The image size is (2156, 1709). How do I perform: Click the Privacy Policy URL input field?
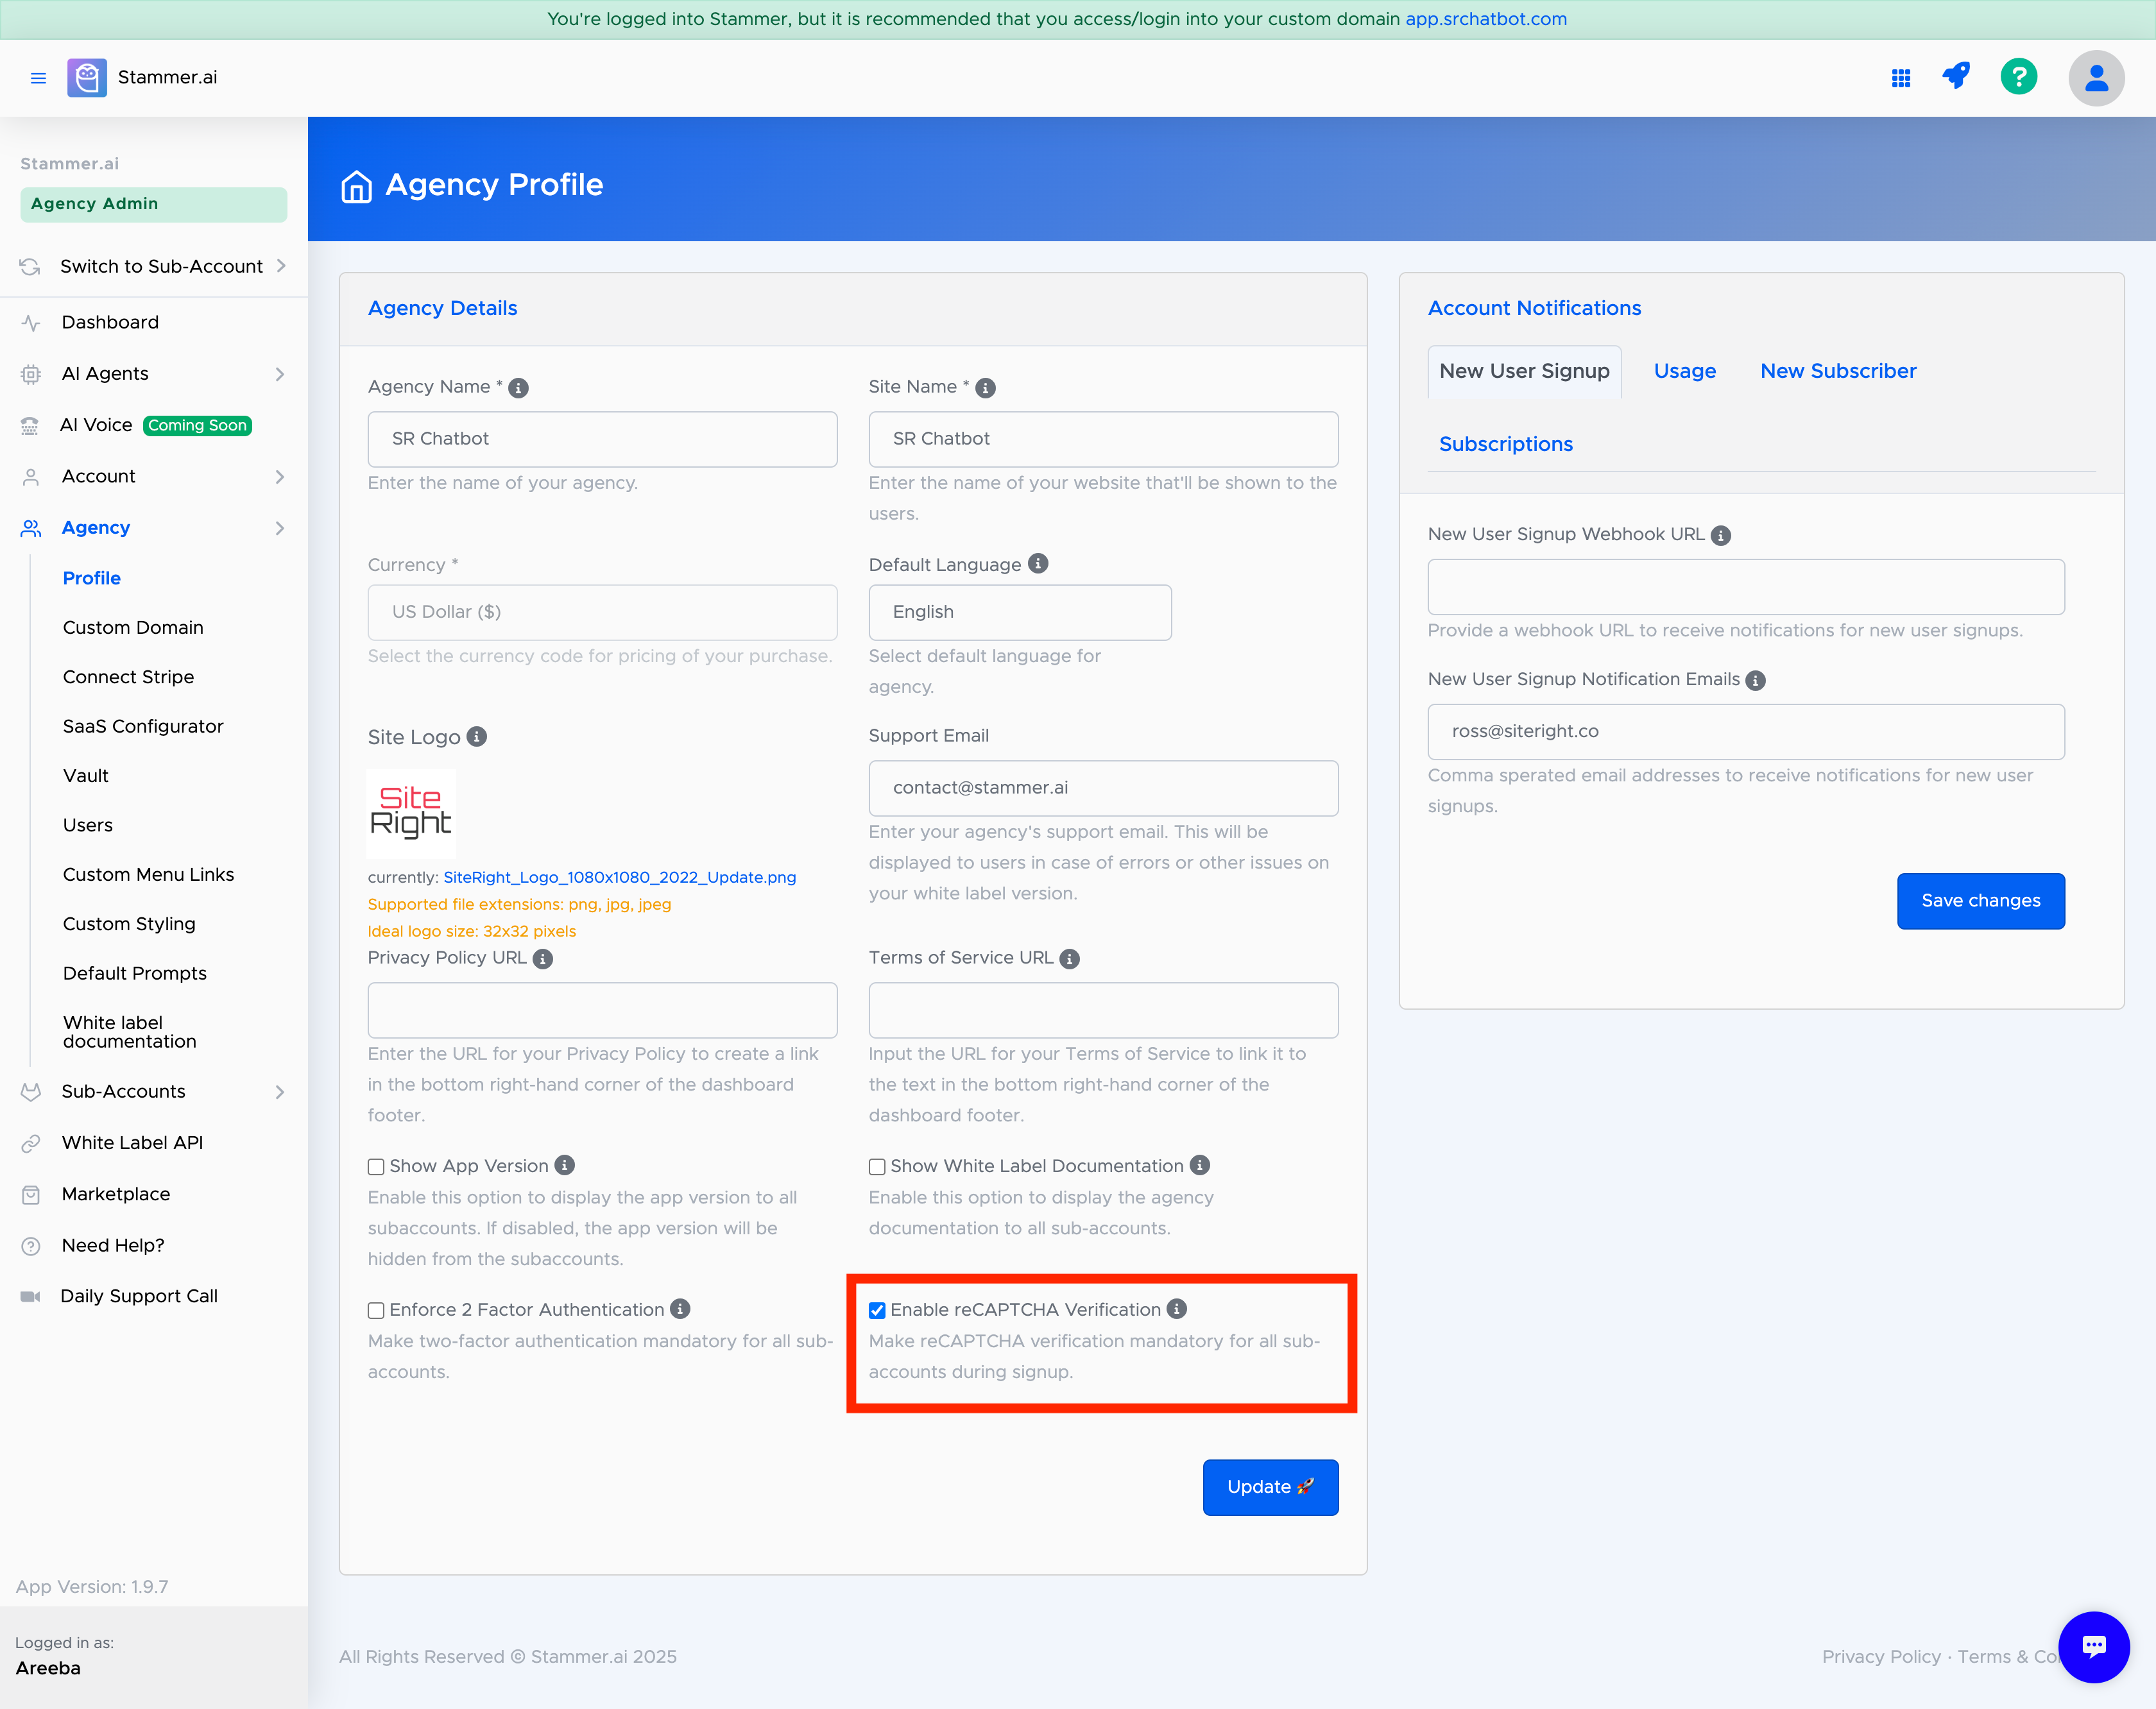[x=602, y=1010]
